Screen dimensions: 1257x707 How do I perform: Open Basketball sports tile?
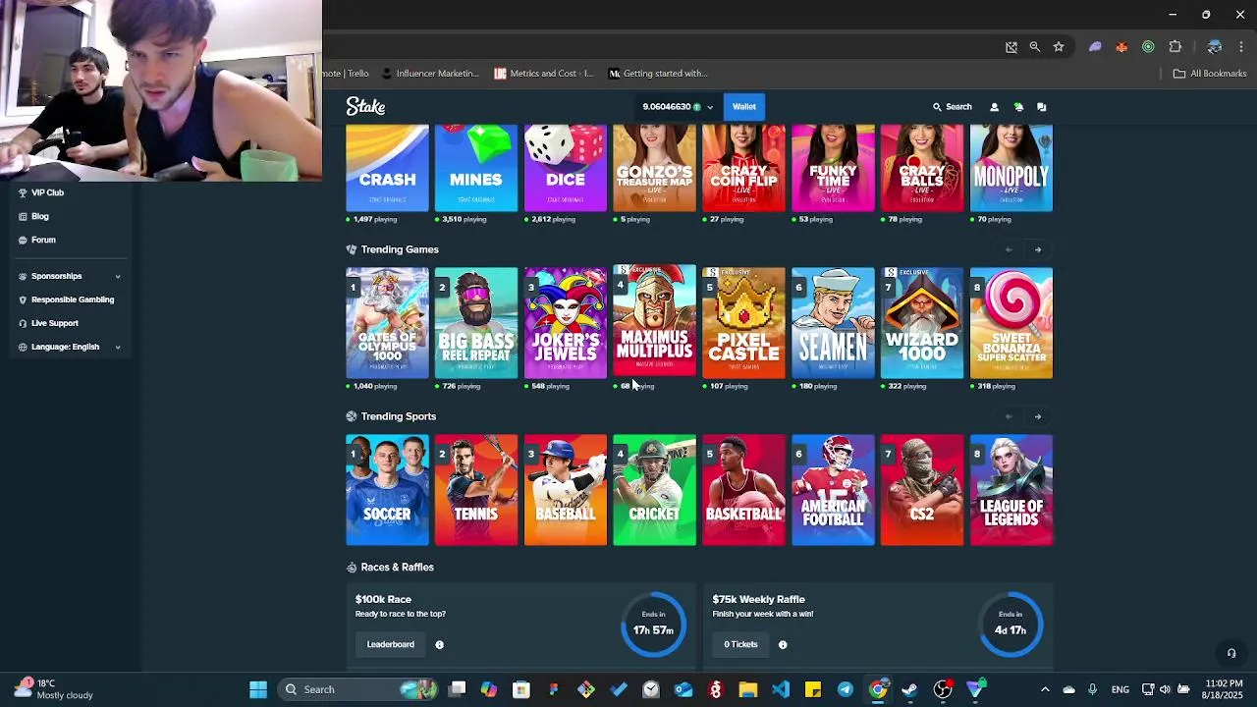click(x=743, y=490)
